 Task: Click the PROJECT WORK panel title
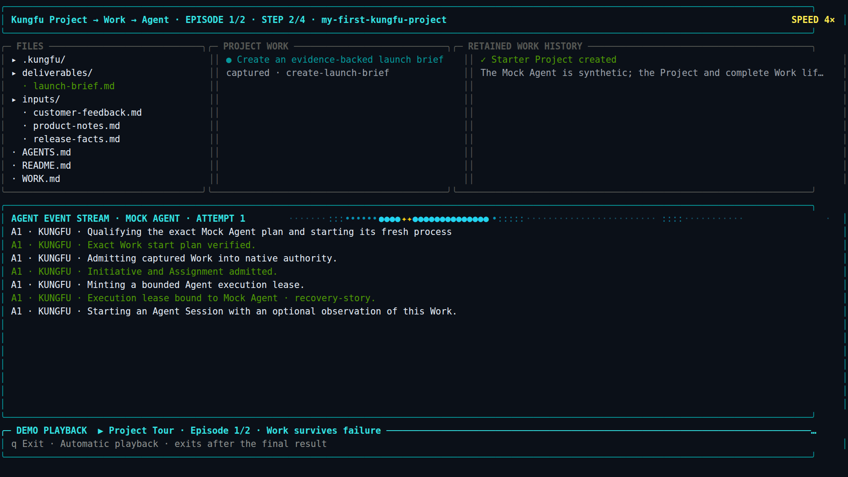(256, 46)
